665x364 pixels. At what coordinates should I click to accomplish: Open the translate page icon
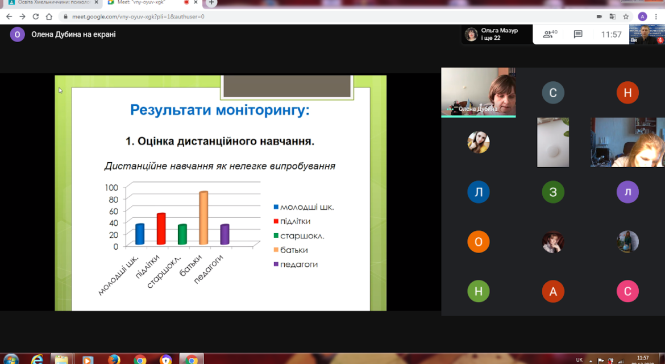tap(612, 16)
